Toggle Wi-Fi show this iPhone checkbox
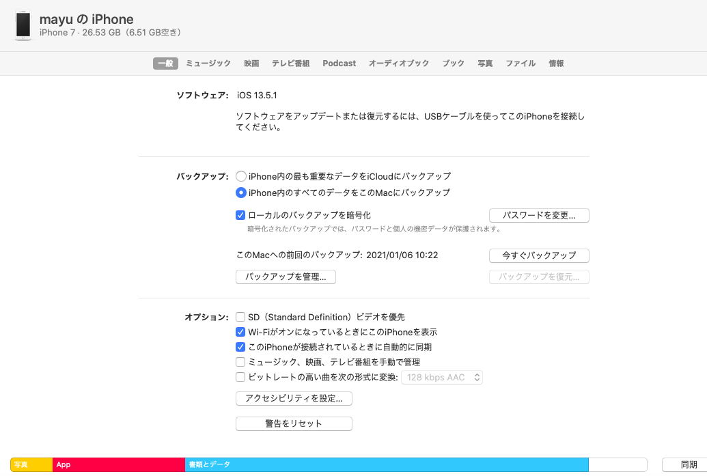Image resolution: width=707 pixels, height=476 pixels. 240,332
